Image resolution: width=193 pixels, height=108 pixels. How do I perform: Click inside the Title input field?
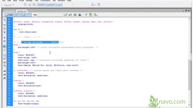(x=50, y=15)
